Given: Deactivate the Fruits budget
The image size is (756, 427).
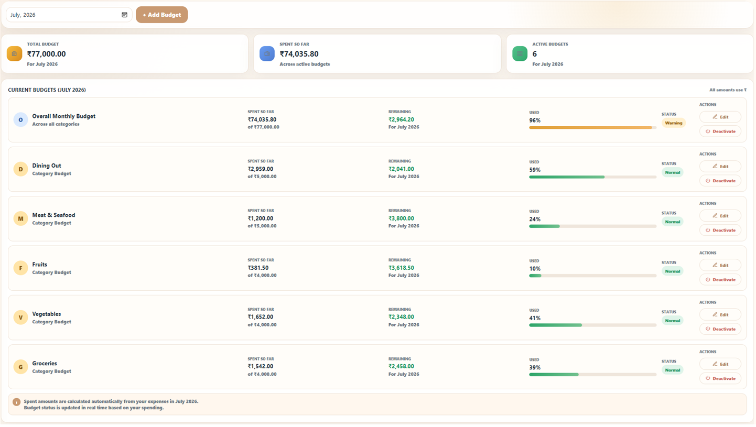Looking at the screenshot, I should tap(720, 279).
